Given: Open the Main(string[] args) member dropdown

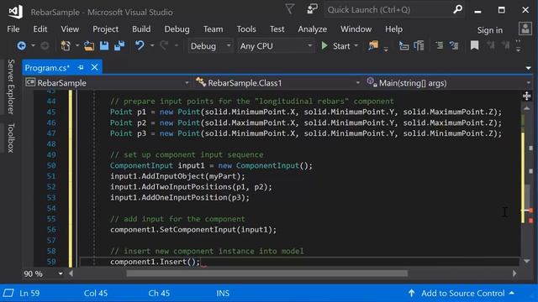Looking at the screenshot, I should [449, 83].
